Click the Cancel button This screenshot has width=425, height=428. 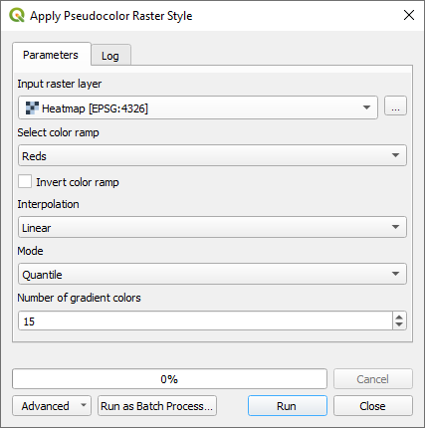tap(373, 379)
